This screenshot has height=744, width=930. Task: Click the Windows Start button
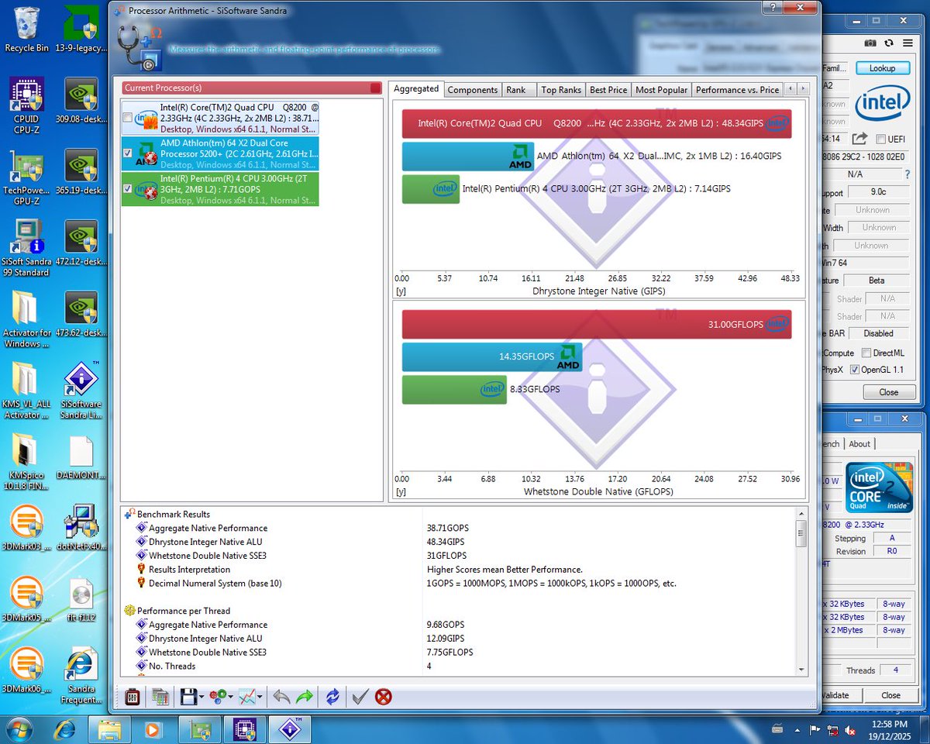(x=19, y=729)
